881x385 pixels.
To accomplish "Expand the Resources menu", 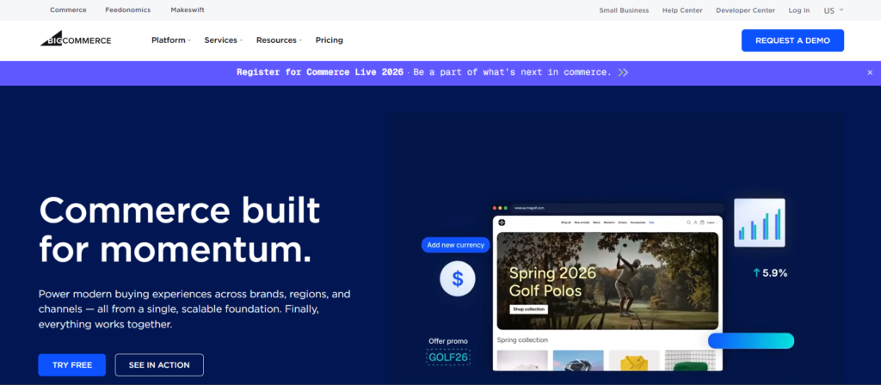I will [x=280, y=40].
